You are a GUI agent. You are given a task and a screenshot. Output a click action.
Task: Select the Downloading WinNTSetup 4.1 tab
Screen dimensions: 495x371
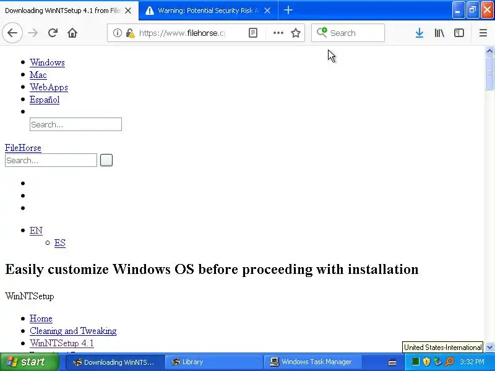pyautogui.click(x=63, y=11)
